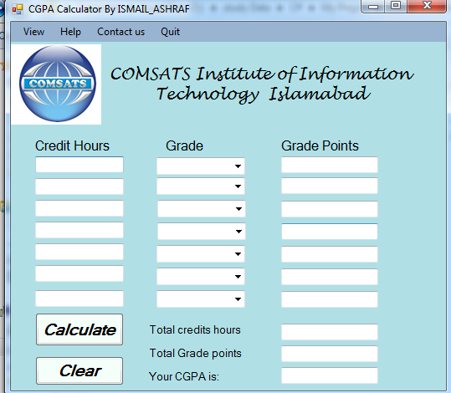Click the Grade Points column label
The image size is (451, 393).
tap(320, 145)
